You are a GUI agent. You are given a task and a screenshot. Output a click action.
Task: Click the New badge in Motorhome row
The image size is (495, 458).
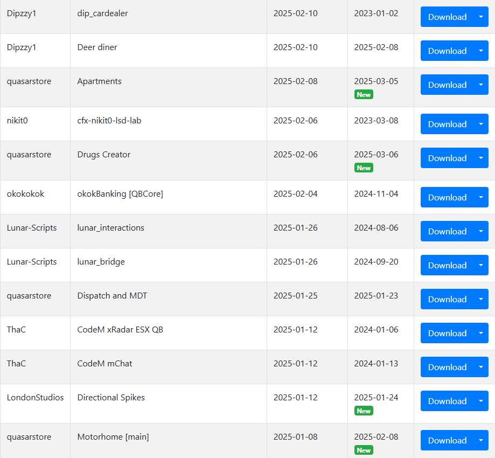(x=364, y=450)
